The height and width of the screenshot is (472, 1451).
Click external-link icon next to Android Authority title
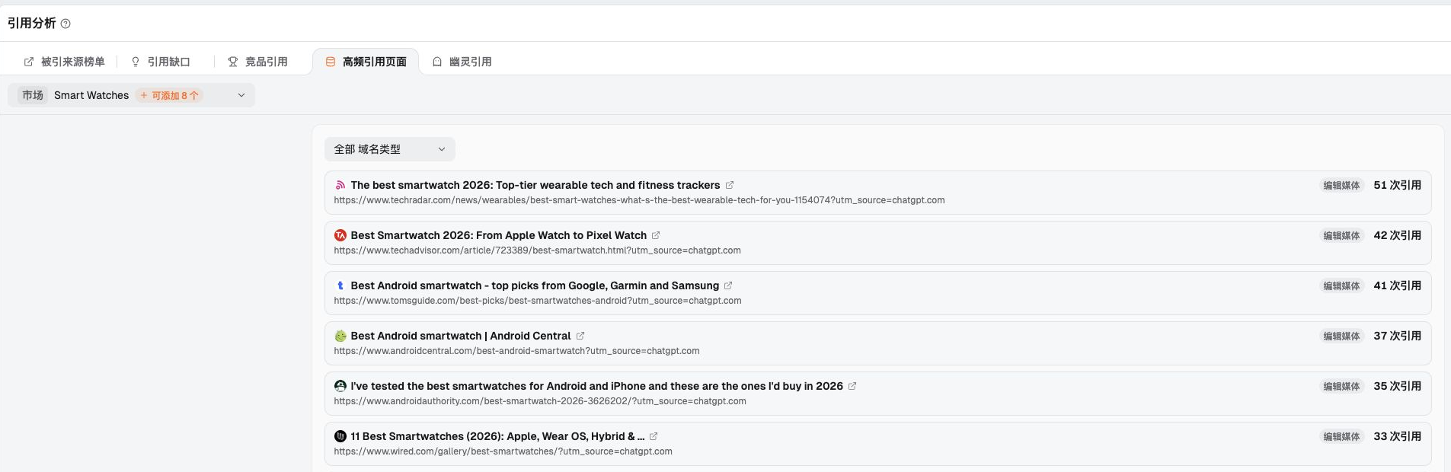[x=852, y=386]
